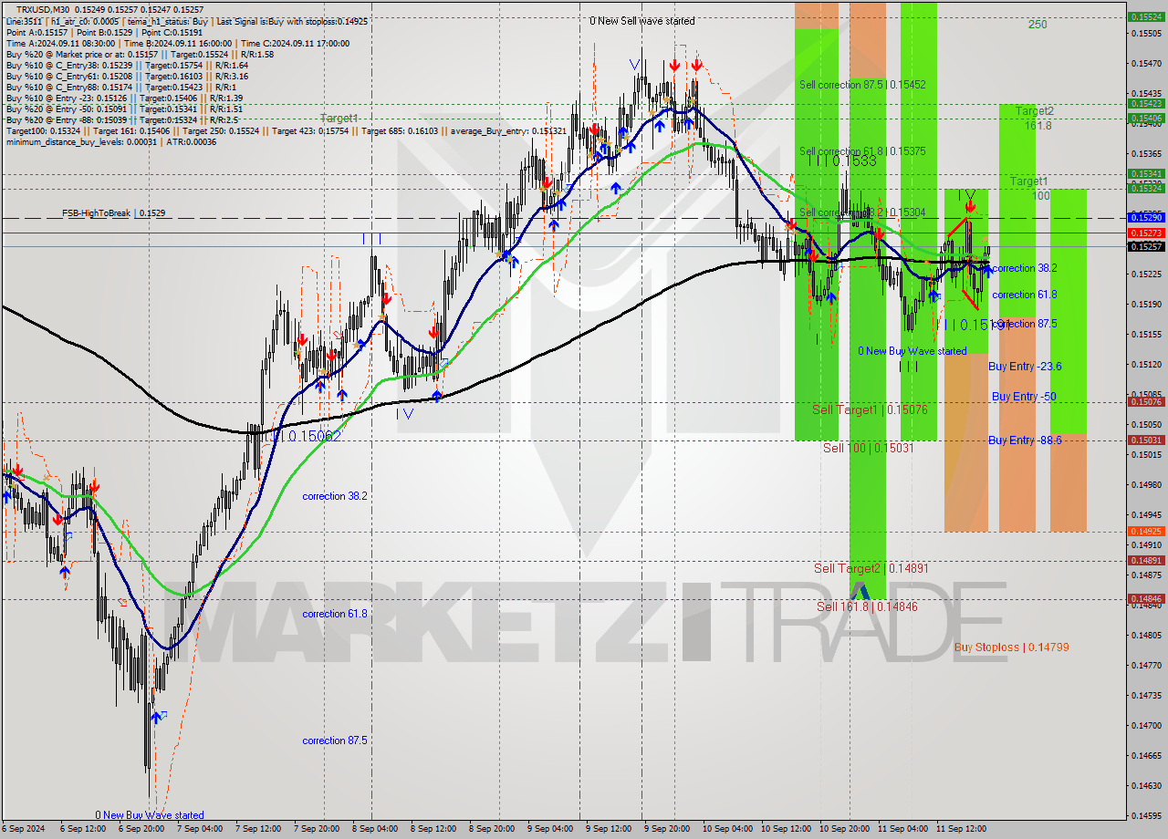Select the C_Entry61: 0.15208 row
1168x839 pixels.
point(127,76)
